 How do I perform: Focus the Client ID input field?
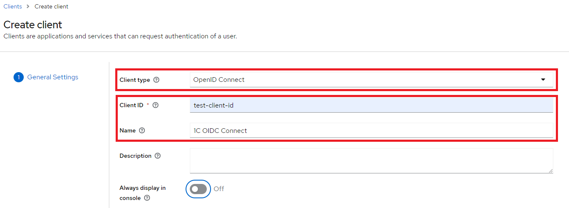point(371,105)
